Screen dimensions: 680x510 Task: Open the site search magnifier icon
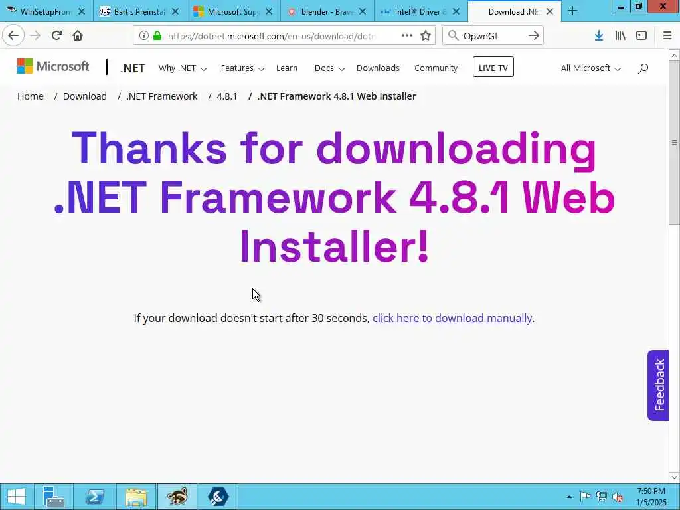643,68
